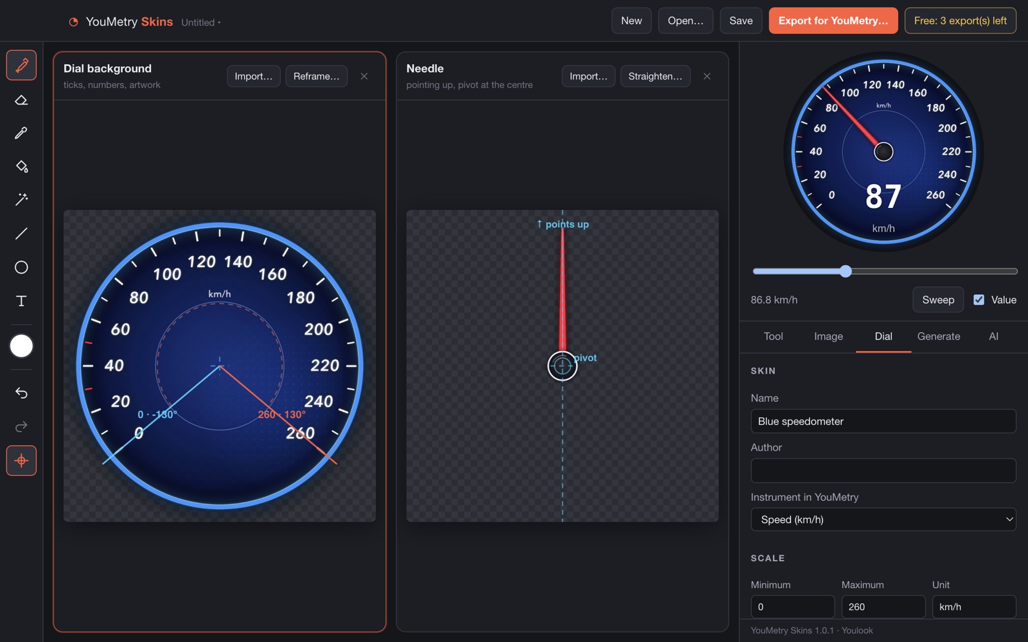Toggle the Value checkbox
1028x642 pixels.
[979, 300]
